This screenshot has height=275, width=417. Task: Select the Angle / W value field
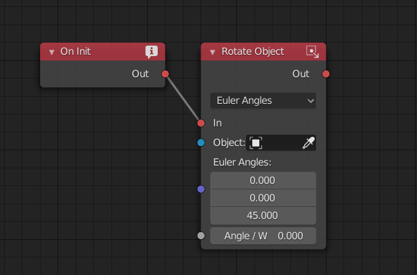(263, 236)
